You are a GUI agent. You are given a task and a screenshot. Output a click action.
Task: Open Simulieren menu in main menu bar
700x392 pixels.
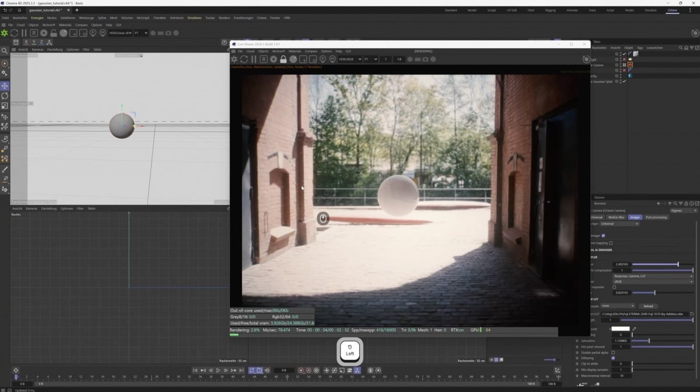click(194, 17)
